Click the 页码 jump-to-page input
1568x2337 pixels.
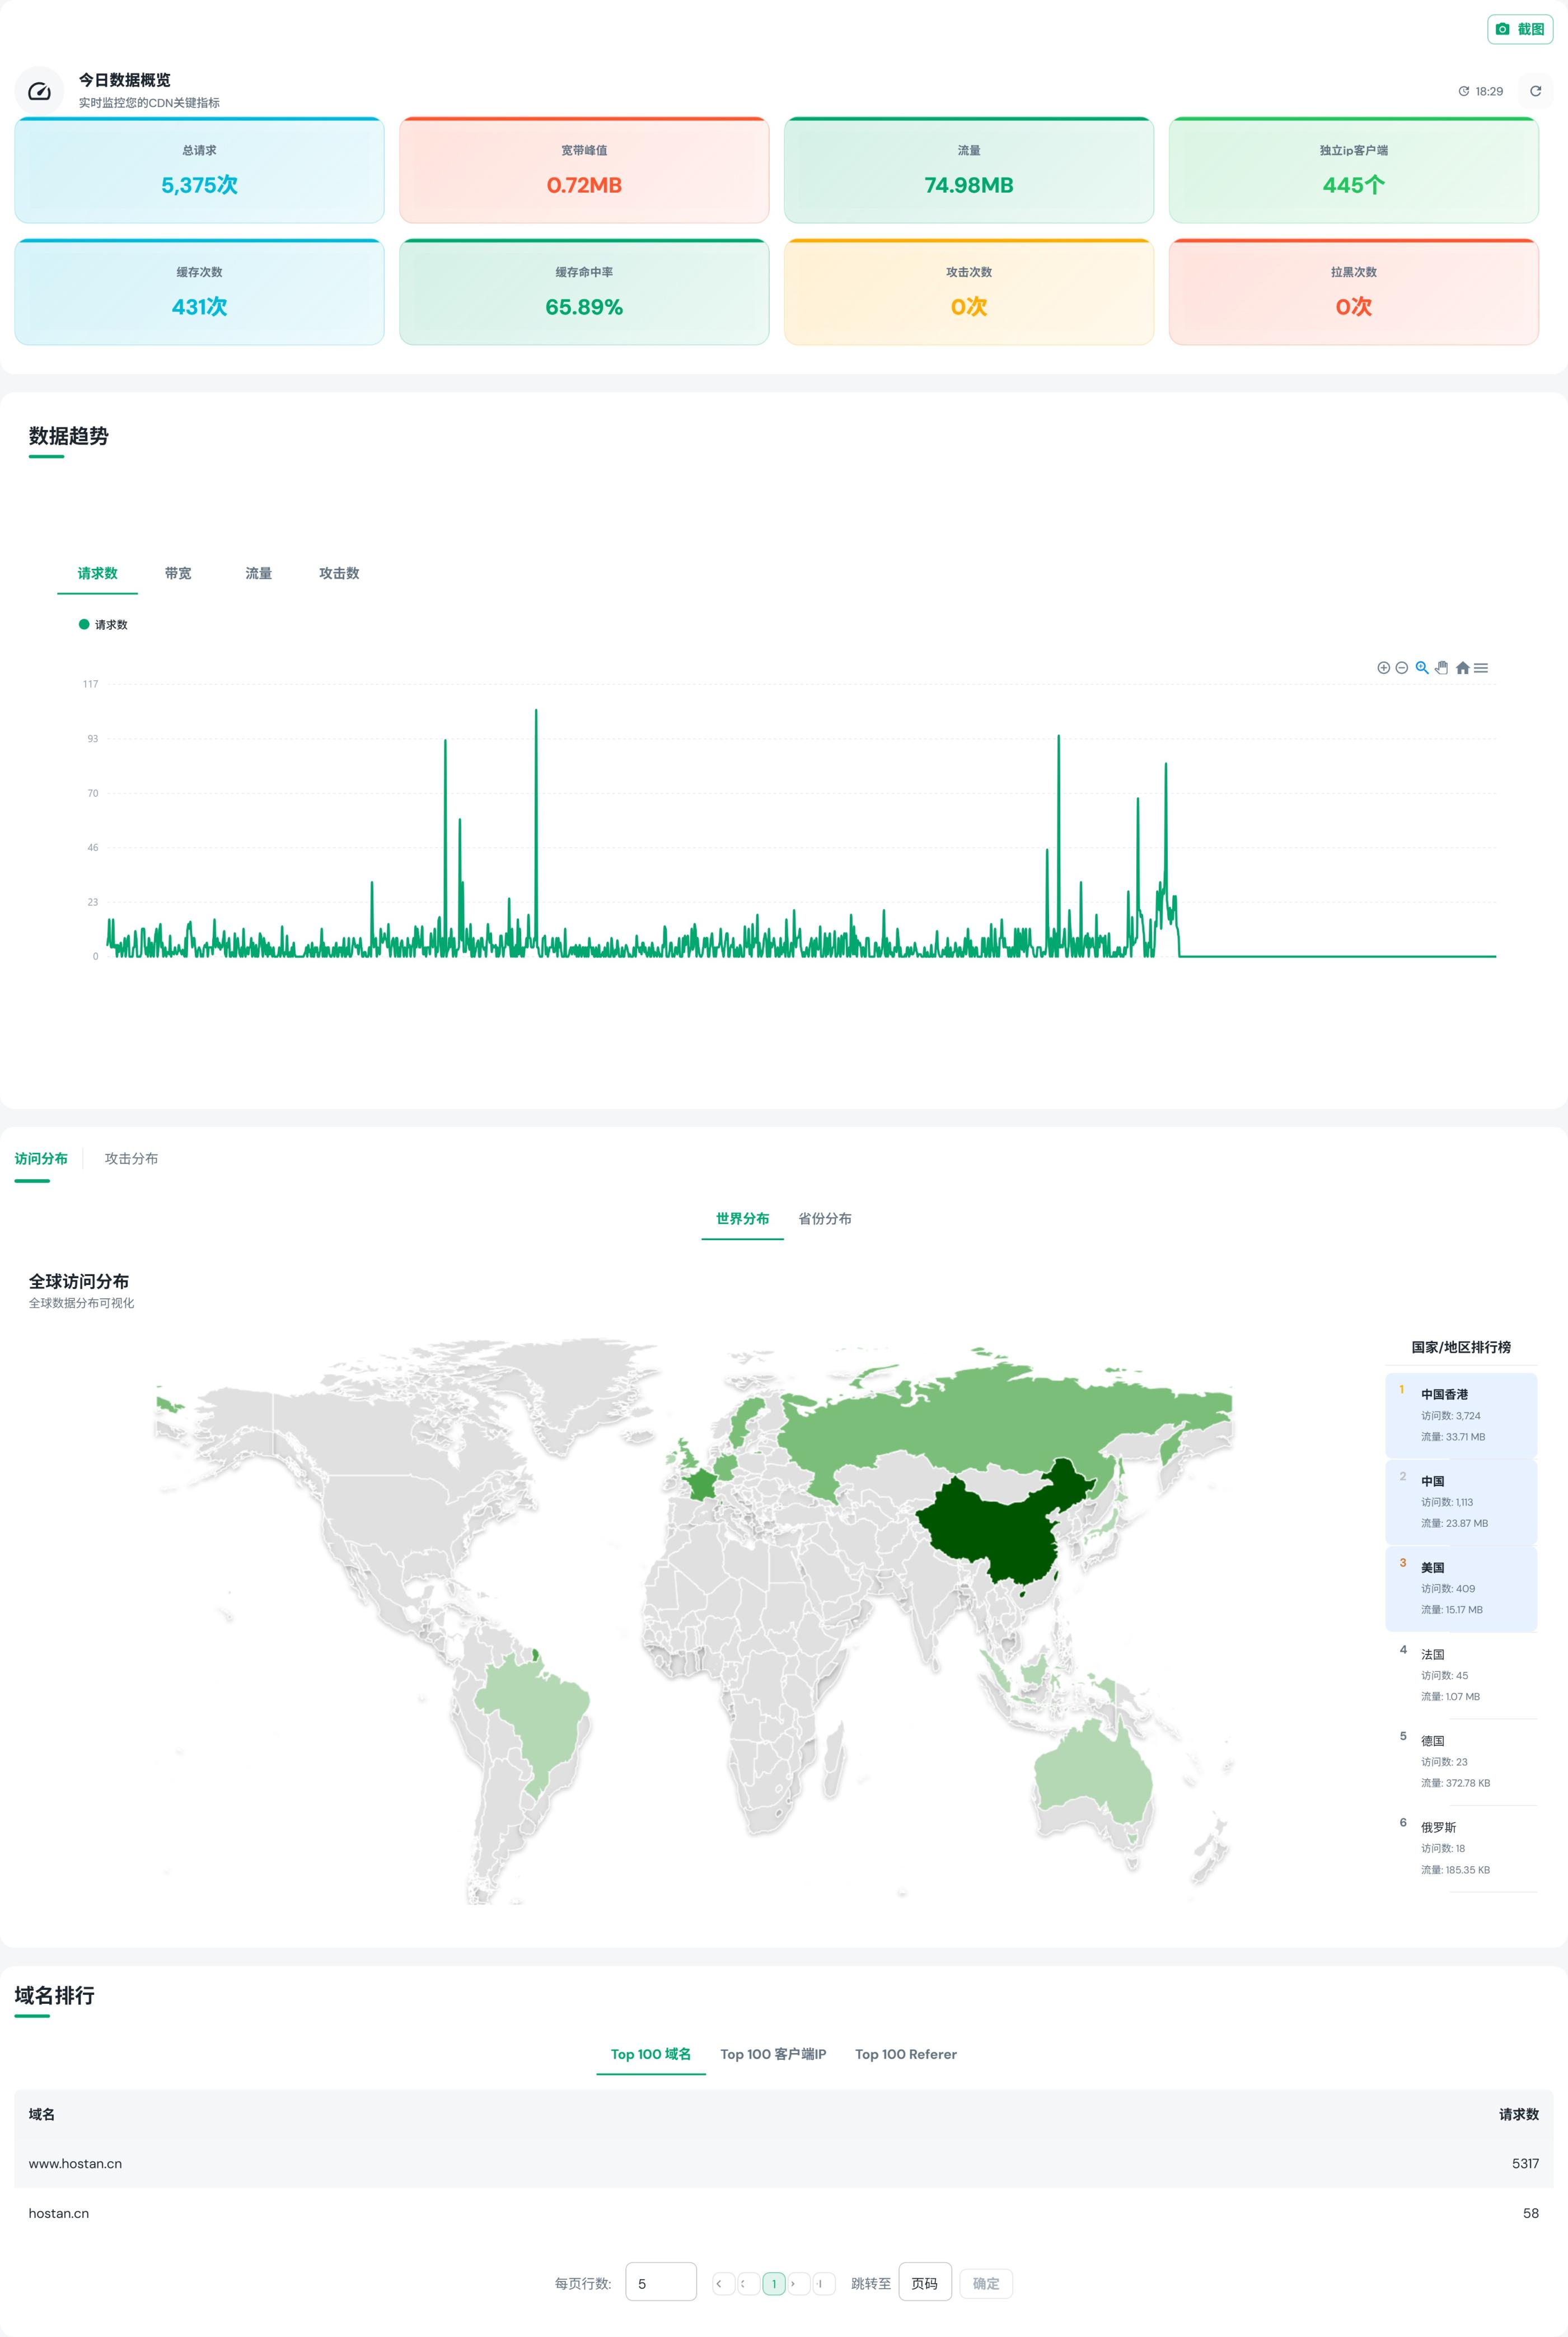tap(924, 2283)
